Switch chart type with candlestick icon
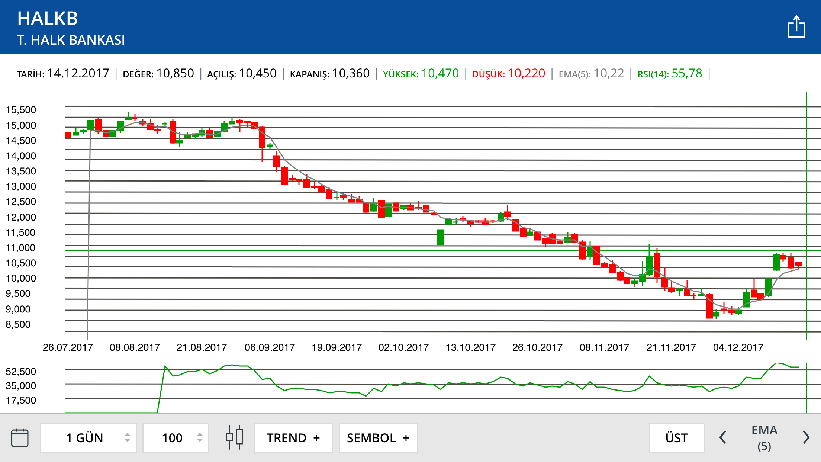 click(x=235, y=437)
